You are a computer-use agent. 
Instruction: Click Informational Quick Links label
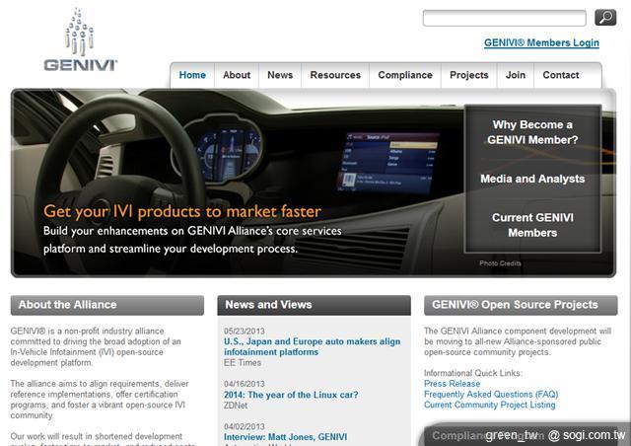pos(473,373)
